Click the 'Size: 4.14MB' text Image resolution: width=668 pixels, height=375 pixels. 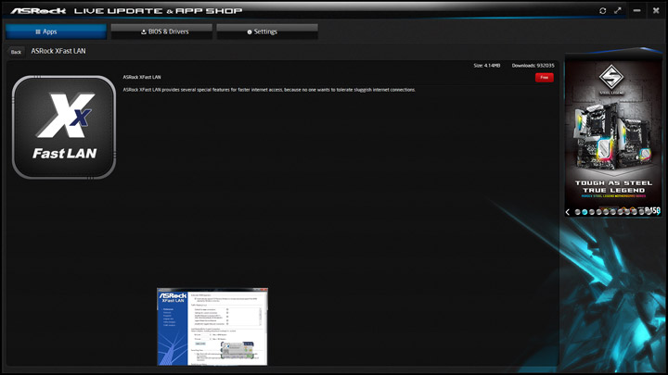coord(487,66)
